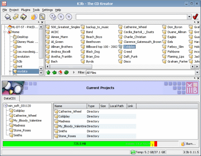Sort by the Name column header
201x156 pixels.
[70, 106]
